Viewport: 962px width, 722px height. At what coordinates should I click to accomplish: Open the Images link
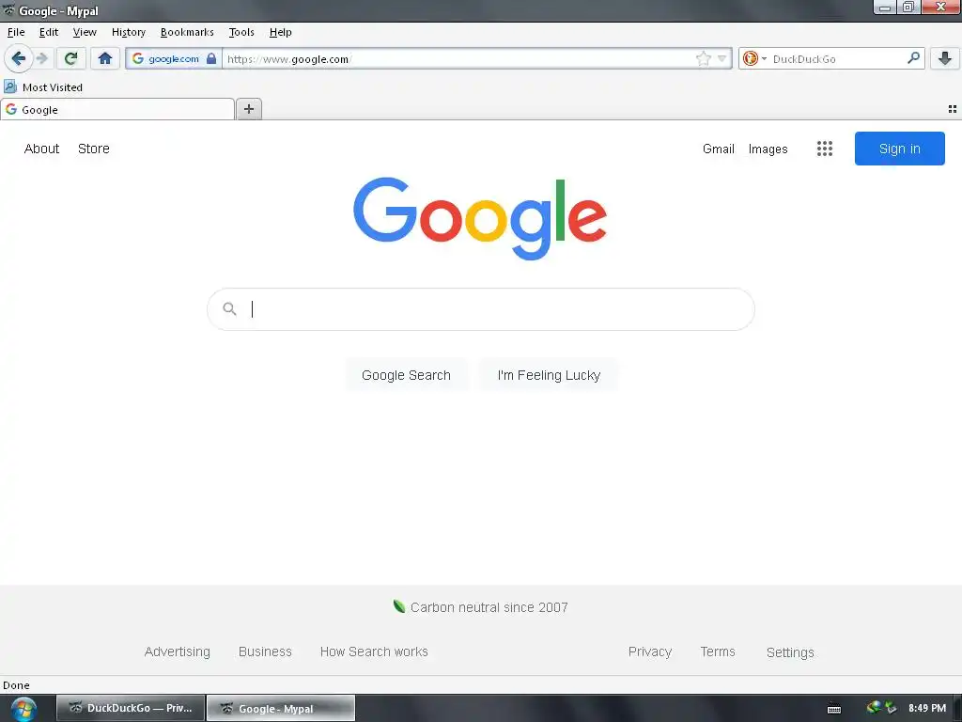(768, 149)
